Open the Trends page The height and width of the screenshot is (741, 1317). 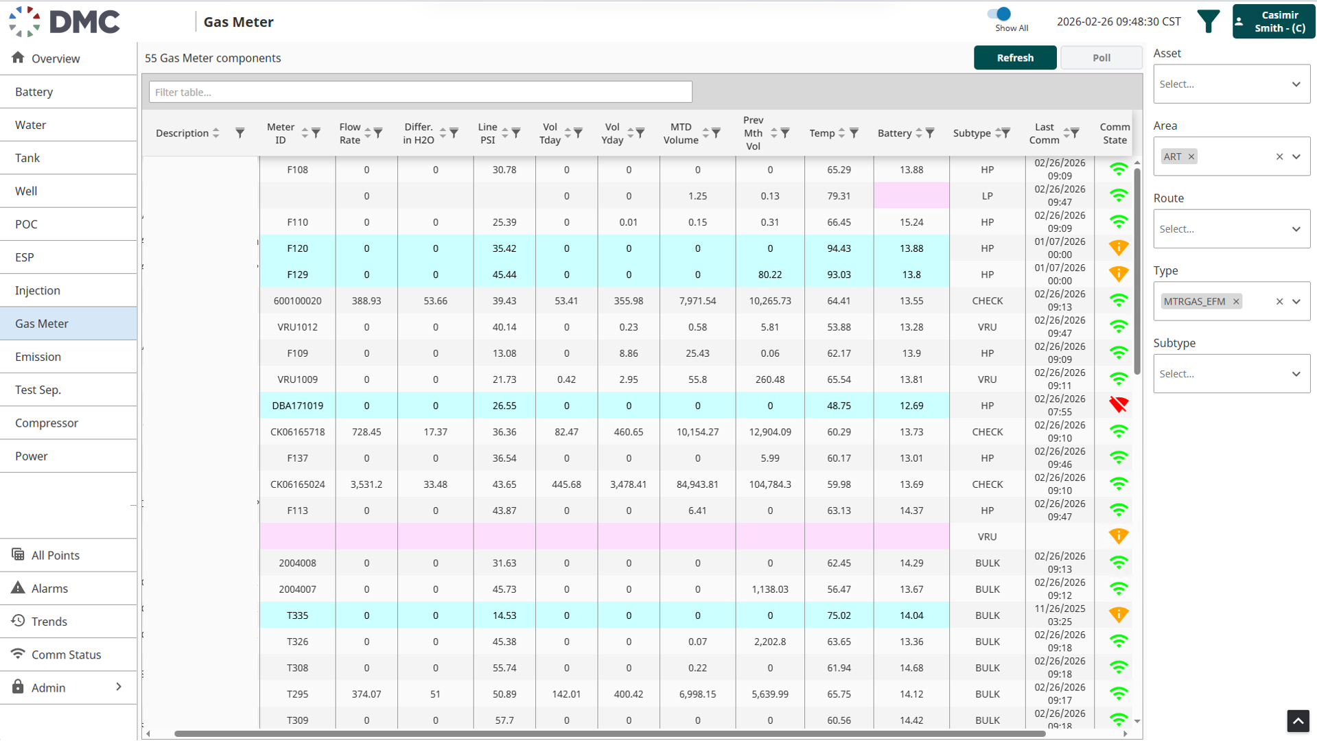[x=69, y=621]
